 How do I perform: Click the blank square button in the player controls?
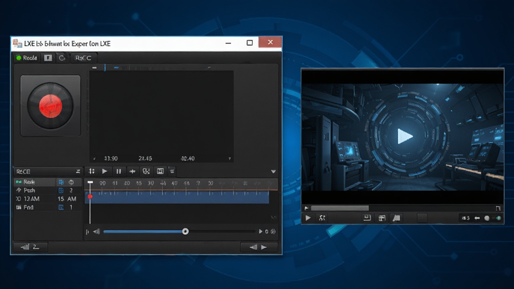coord(422,218)
